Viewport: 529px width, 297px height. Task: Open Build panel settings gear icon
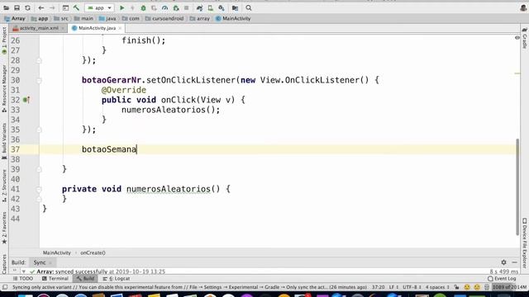click(x=503, y=262)
